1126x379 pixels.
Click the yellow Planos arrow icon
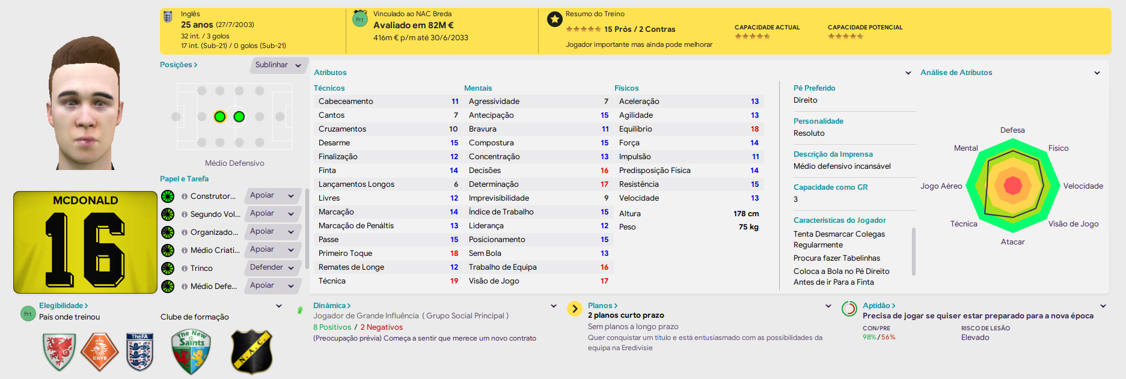575,309
